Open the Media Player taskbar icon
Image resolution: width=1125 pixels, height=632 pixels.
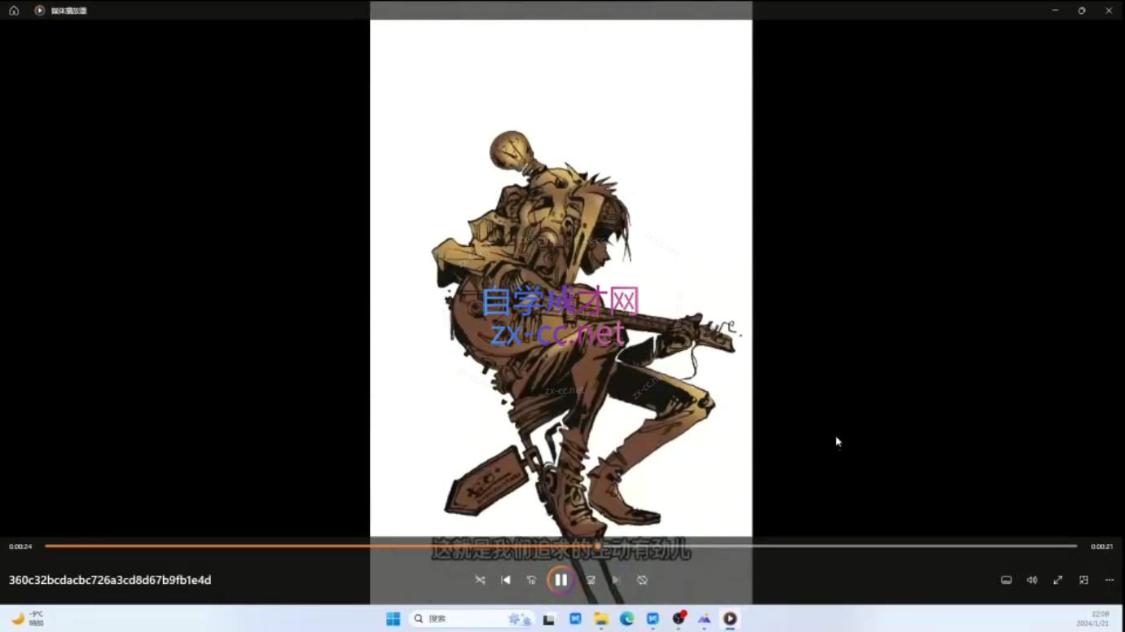coord(730,619)
